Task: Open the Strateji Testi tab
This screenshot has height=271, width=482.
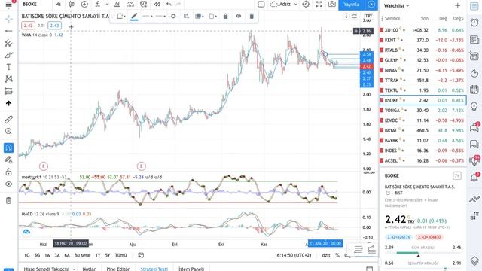Action: [154, 269]
